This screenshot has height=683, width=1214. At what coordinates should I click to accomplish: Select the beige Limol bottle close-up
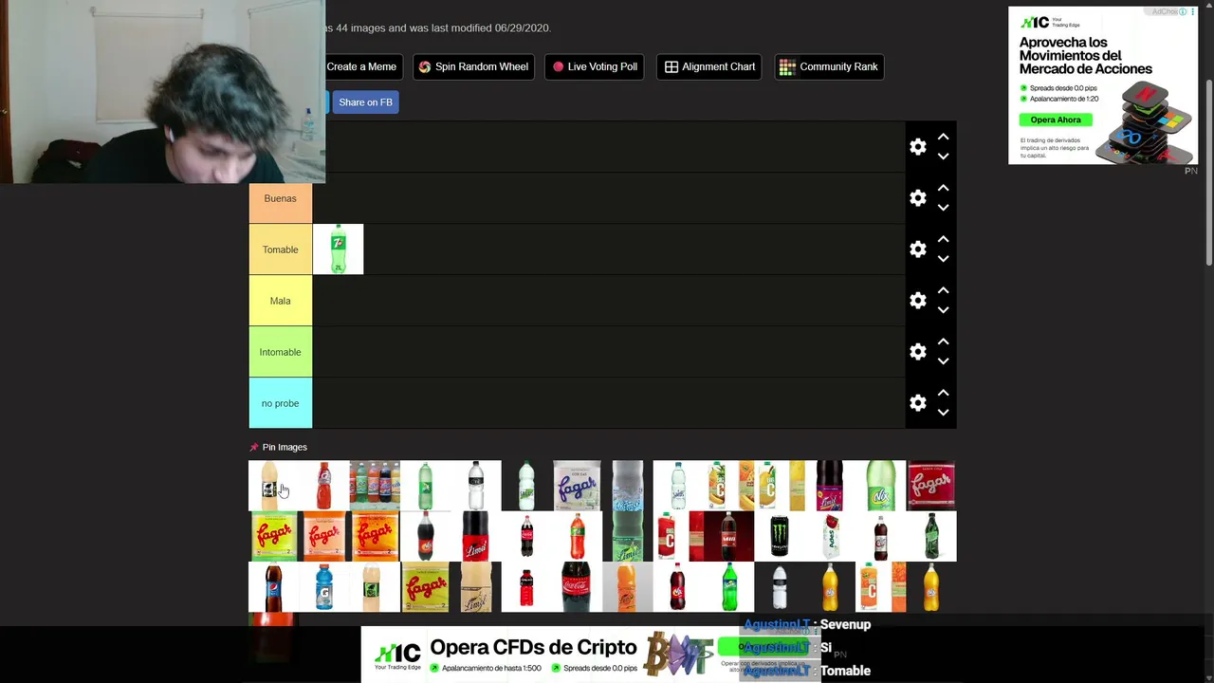click(475, 587)
